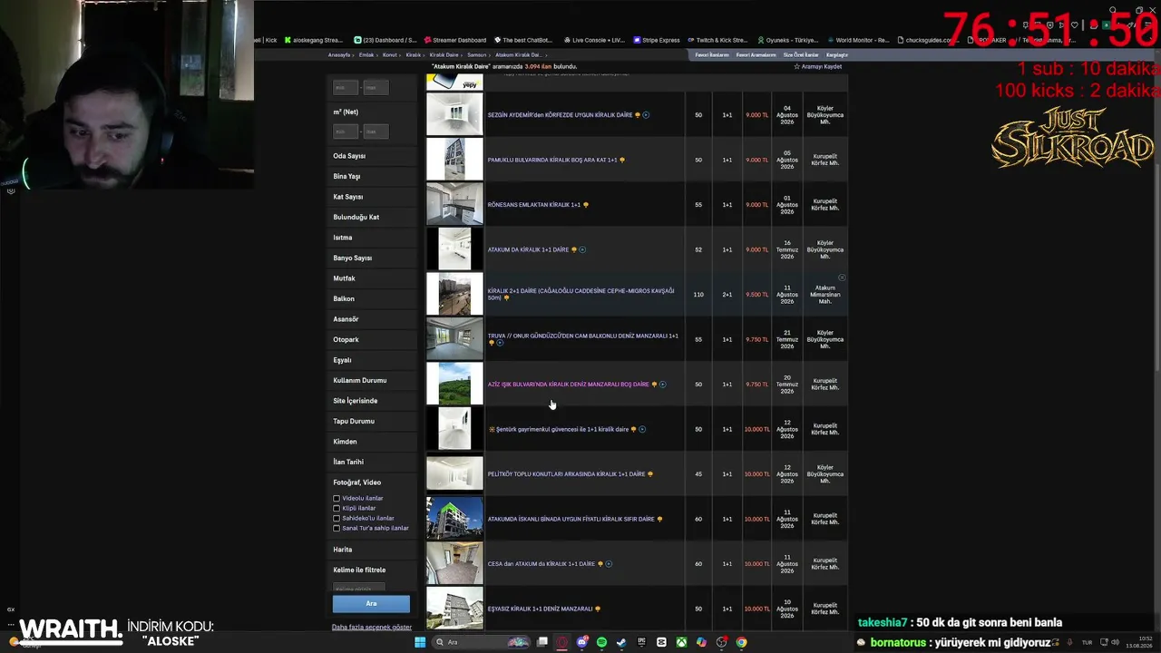Switch to Opera GX in taskbar
The width and height of the screenshot is (1161, 653).
point(561,642)
